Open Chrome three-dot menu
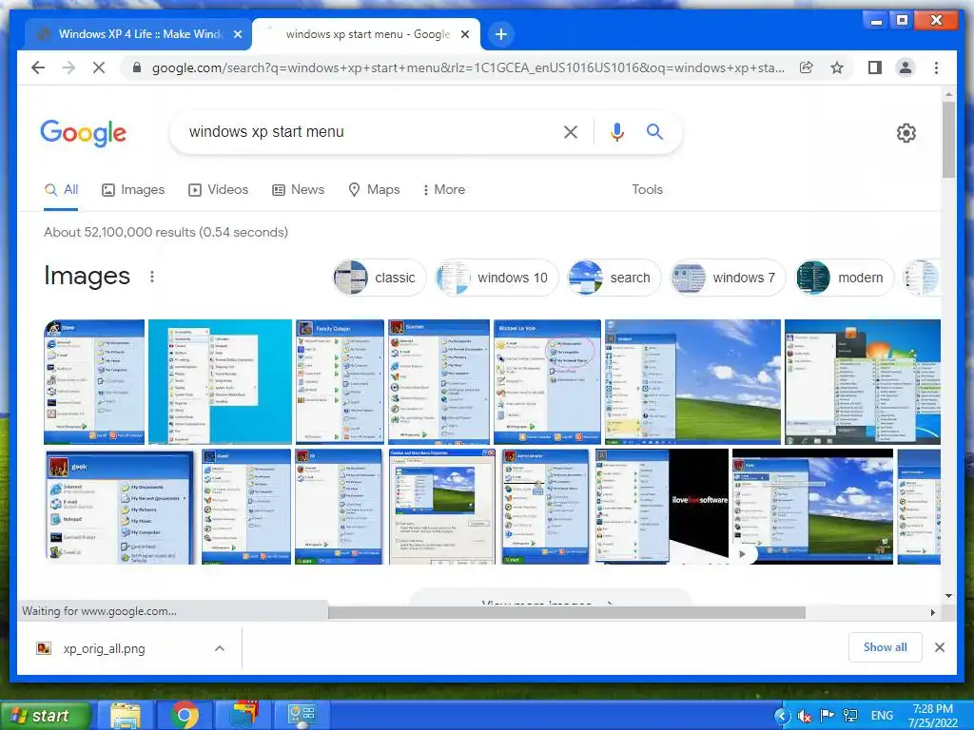The height and width of the screenshot is (730, 974). (x=936, y=67)
